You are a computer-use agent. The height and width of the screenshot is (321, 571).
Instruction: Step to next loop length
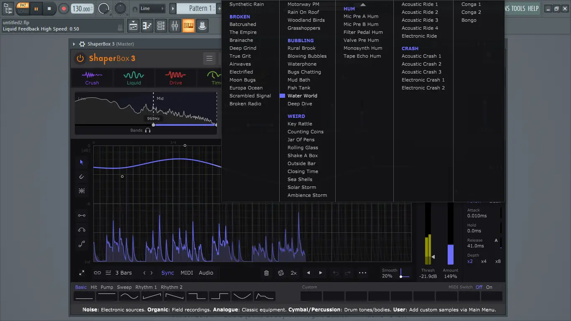[151, 273]
